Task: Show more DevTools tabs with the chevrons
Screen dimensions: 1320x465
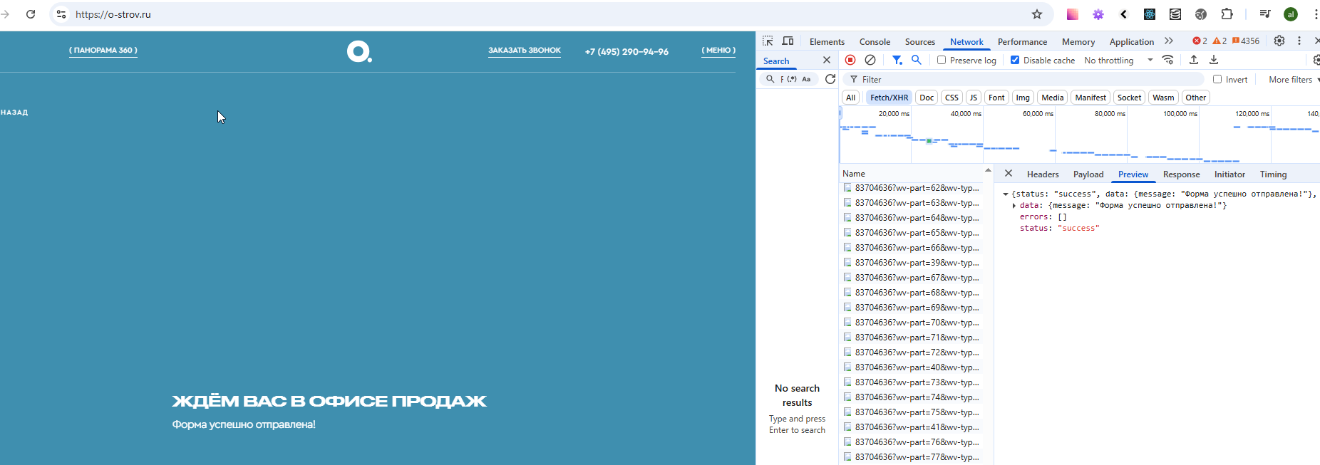Action: click(1169, 41)
